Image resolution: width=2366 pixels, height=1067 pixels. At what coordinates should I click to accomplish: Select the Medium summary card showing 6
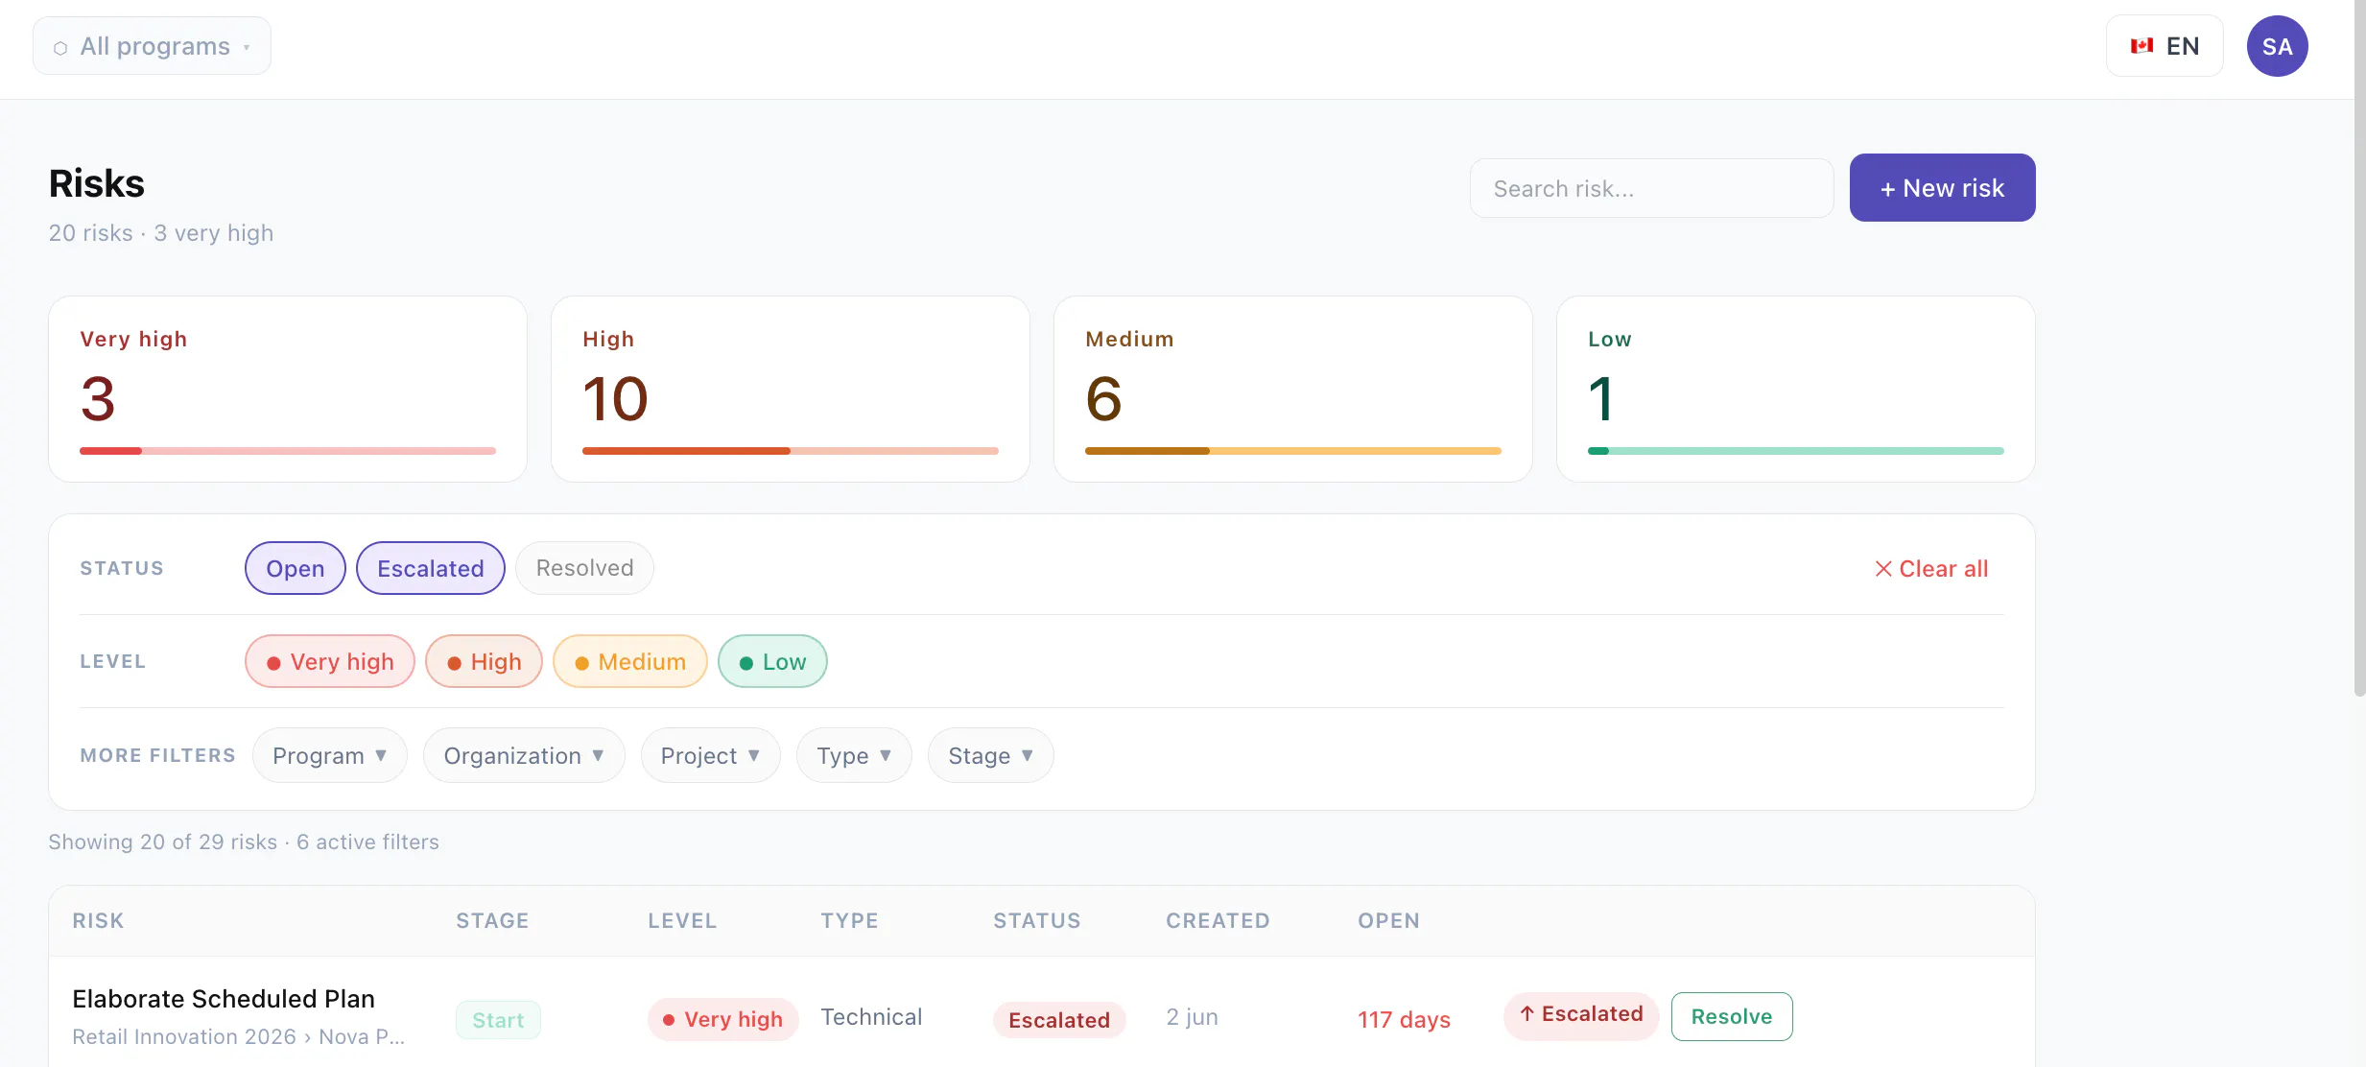(x=1293, y=389)
